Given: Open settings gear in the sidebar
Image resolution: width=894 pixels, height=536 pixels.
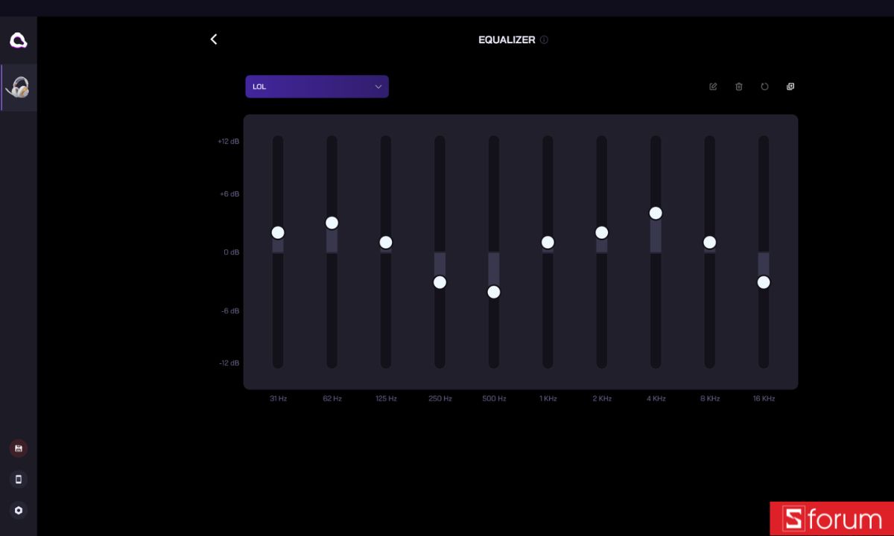Looking at the screenshot, I should (19, 511).
